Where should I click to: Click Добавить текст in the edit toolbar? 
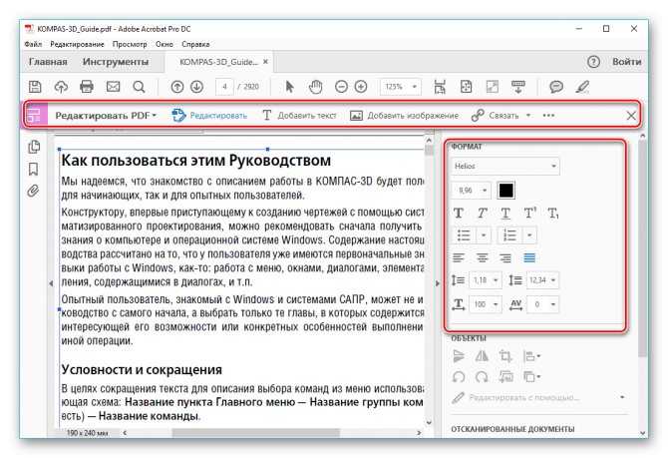pyautogui.click(x=299, y=115)
